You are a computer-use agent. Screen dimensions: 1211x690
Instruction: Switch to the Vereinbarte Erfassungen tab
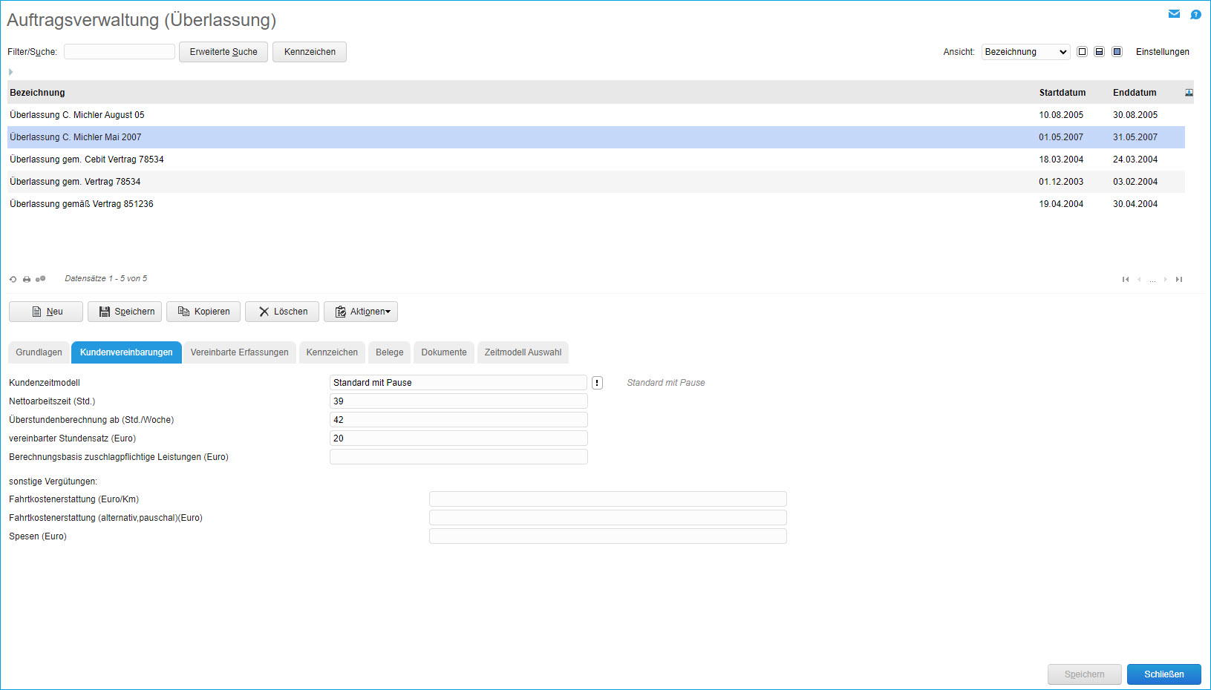coord(239,352)
